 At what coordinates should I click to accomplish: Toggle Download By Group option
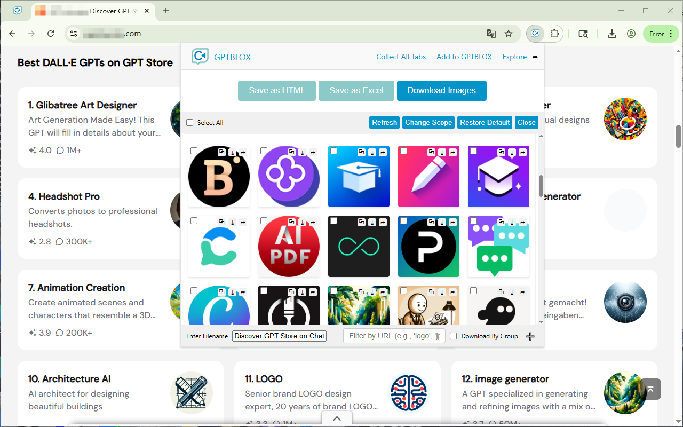tap(453, 336)
